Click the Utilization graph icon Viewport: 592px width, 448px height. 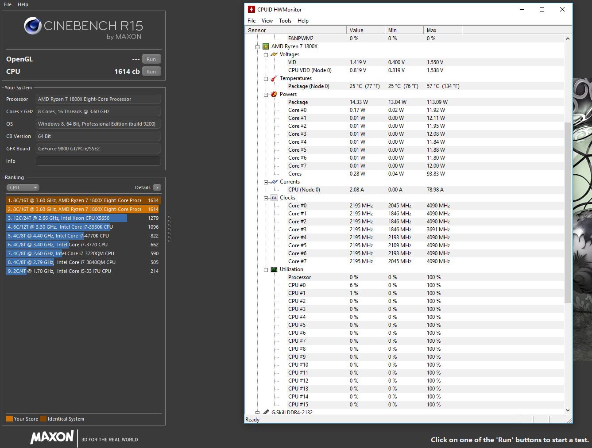(274, 269)
